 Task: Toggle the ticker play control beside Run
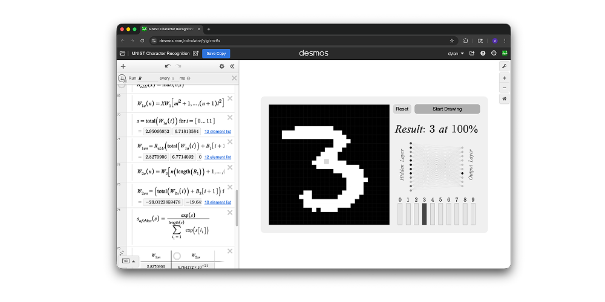123,78
